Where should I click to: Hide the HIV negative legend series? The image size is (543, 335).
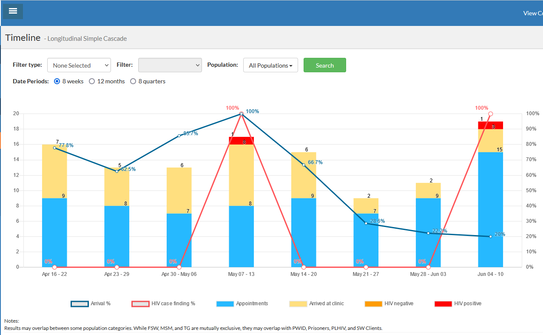(373, 304)
